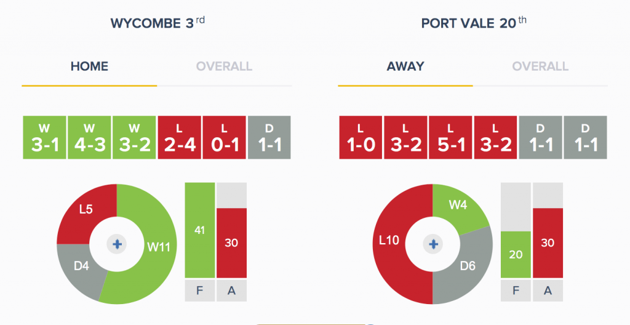
Task: Open Wycombe 4-3 win result tile
Action: 89,137
